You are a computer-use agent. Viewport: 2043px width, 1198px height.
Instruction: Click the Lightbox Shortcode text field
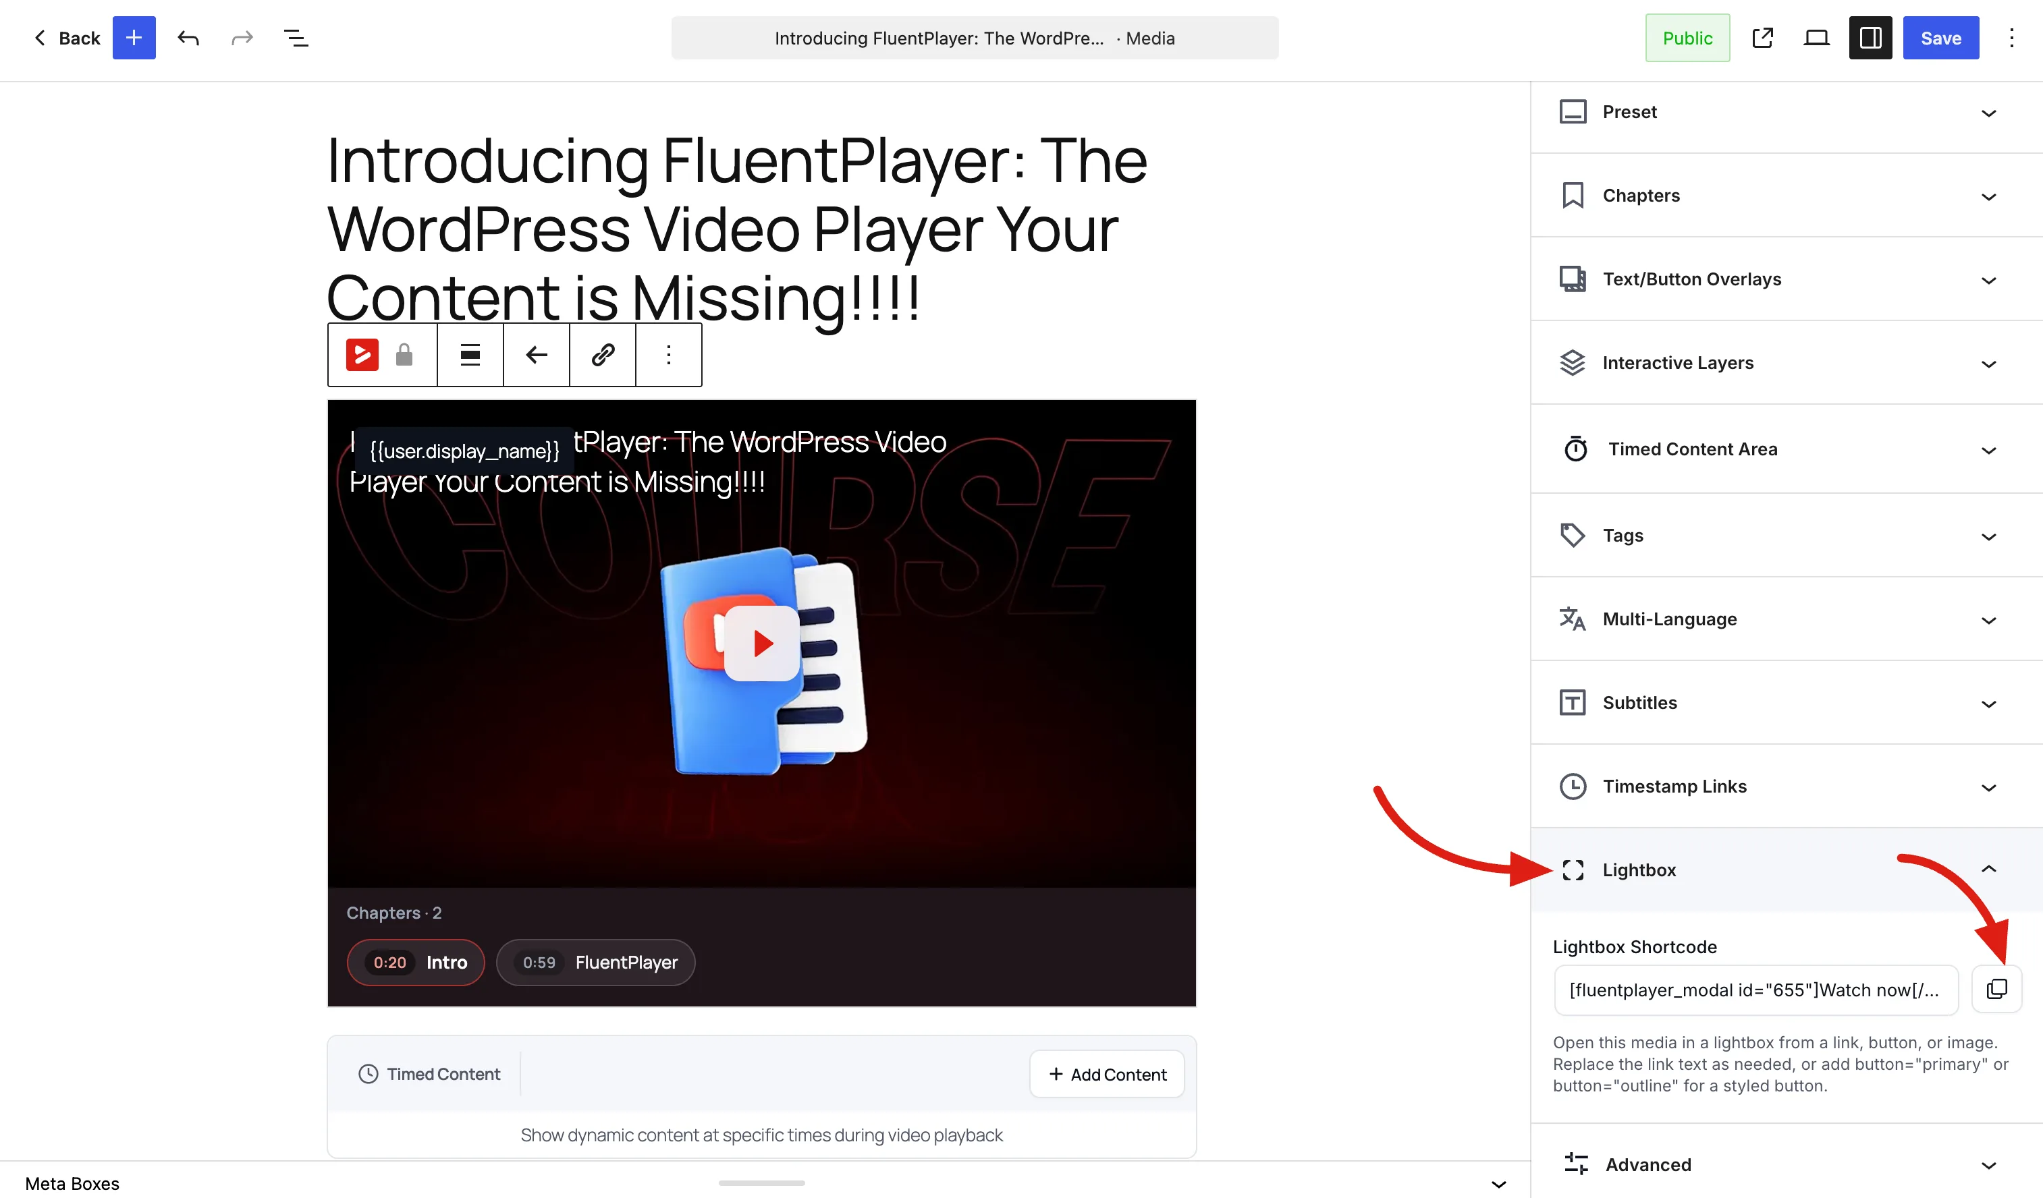(x=1756, y=990)
